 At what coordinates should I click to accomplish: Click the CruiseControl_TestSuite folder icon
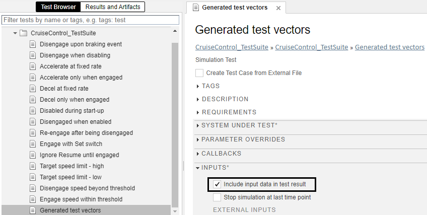pyautogui.click(x=23, y=33)
